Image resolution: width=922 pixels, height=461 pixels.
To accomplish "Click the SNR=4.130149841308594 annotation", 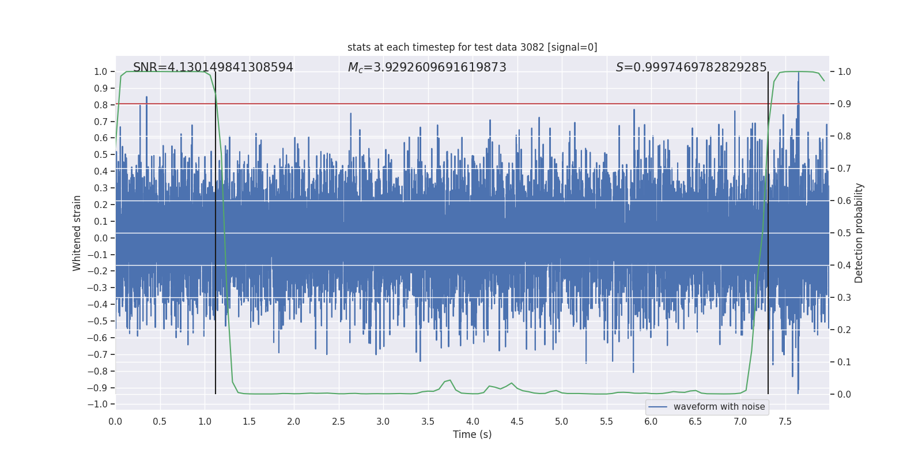I will click(x=213, y=67).
